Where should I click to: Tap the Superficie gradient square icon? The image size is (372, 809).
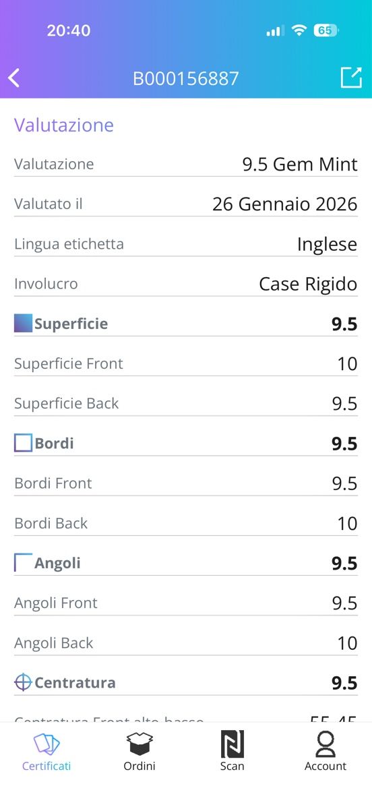(23, 324)
